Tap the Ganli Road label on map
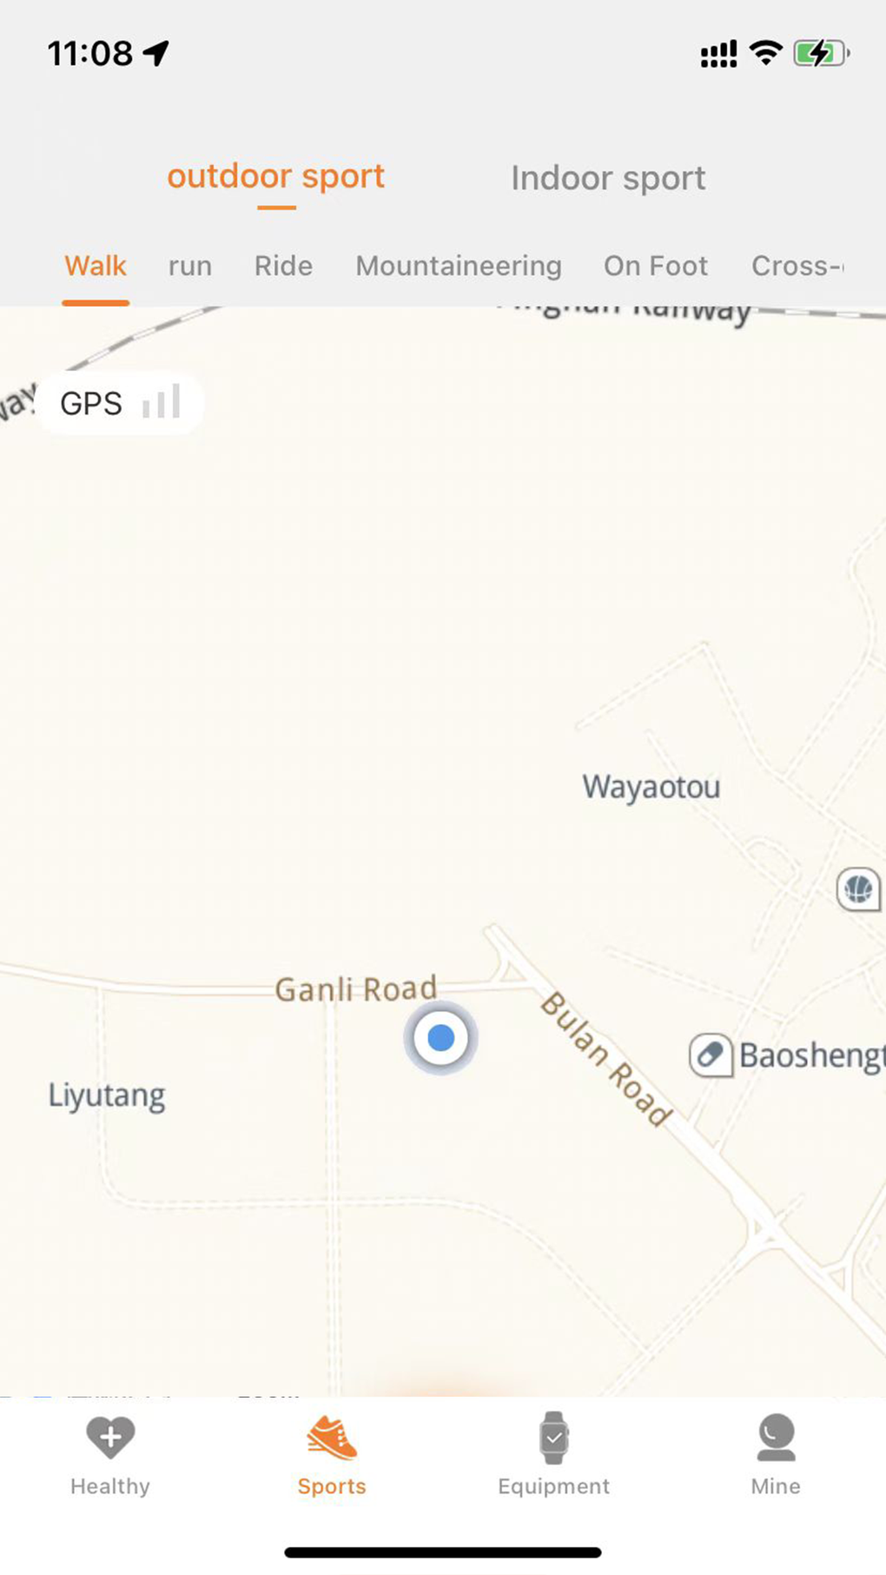 pos(356,989)
